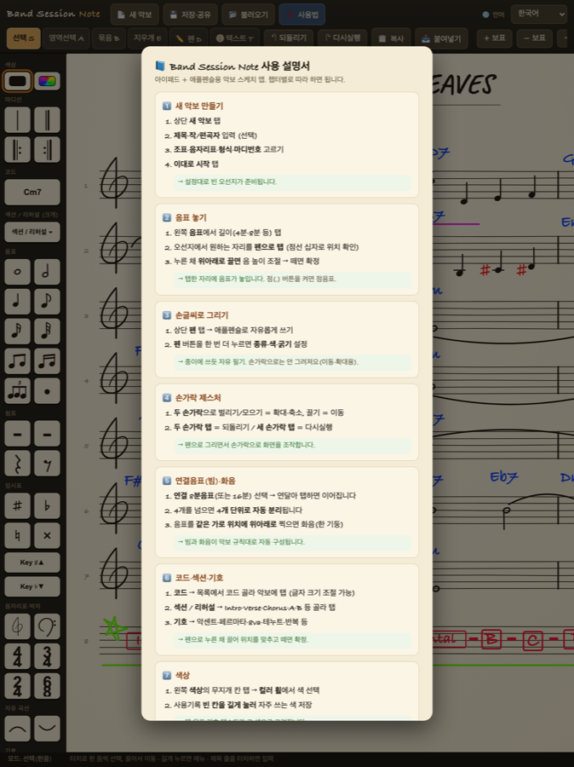This screenshot has width=574, height=767.
Task: Click the − 보표 remove staff button
Action: (x=534, y=38)
